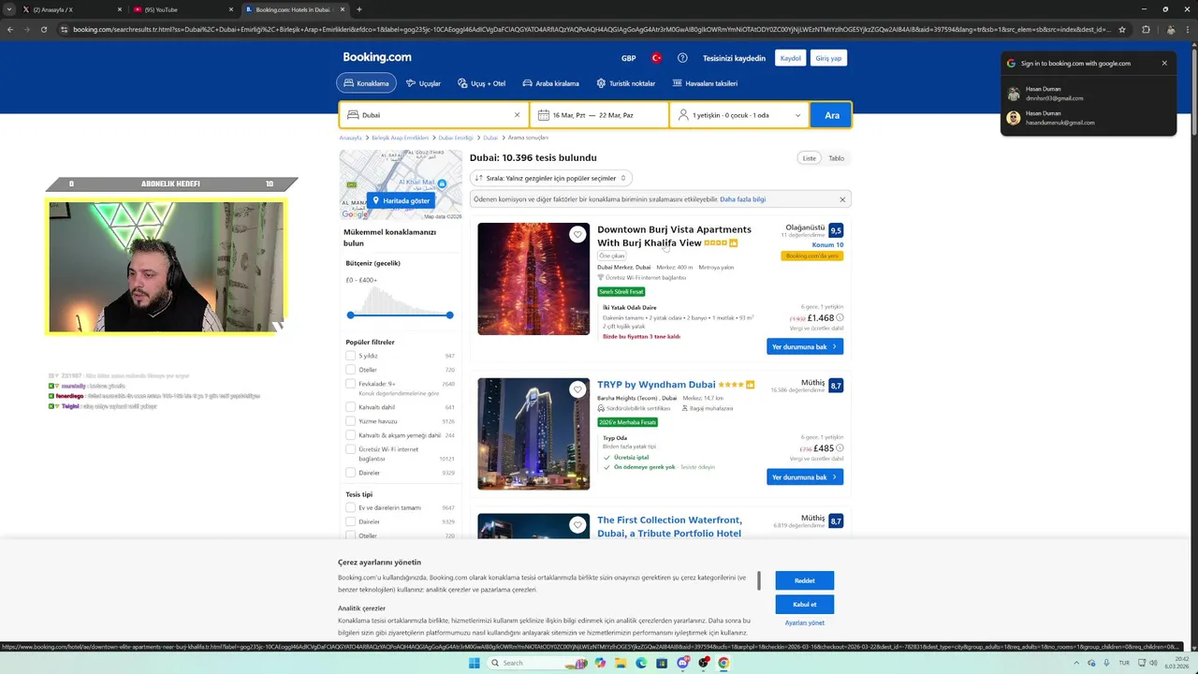
Task: Click the Giriş yap button
Action: (828, 58)
